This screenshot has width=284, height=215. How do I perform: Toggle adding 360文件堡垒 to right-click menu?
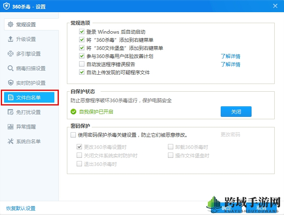82,48
